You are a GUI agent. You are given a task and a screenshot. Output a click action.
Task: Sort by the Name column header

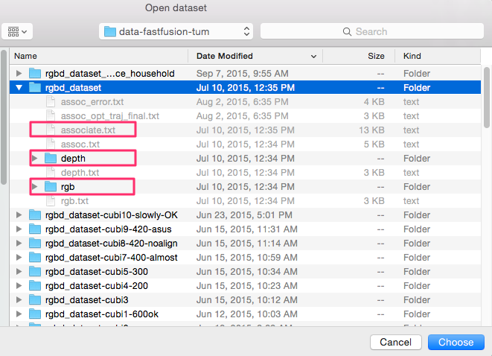97,56
